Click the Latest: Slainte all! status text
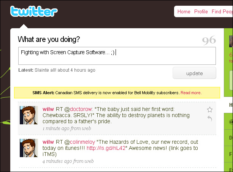This screenshot has height=172, width=233. click(57, 70)
